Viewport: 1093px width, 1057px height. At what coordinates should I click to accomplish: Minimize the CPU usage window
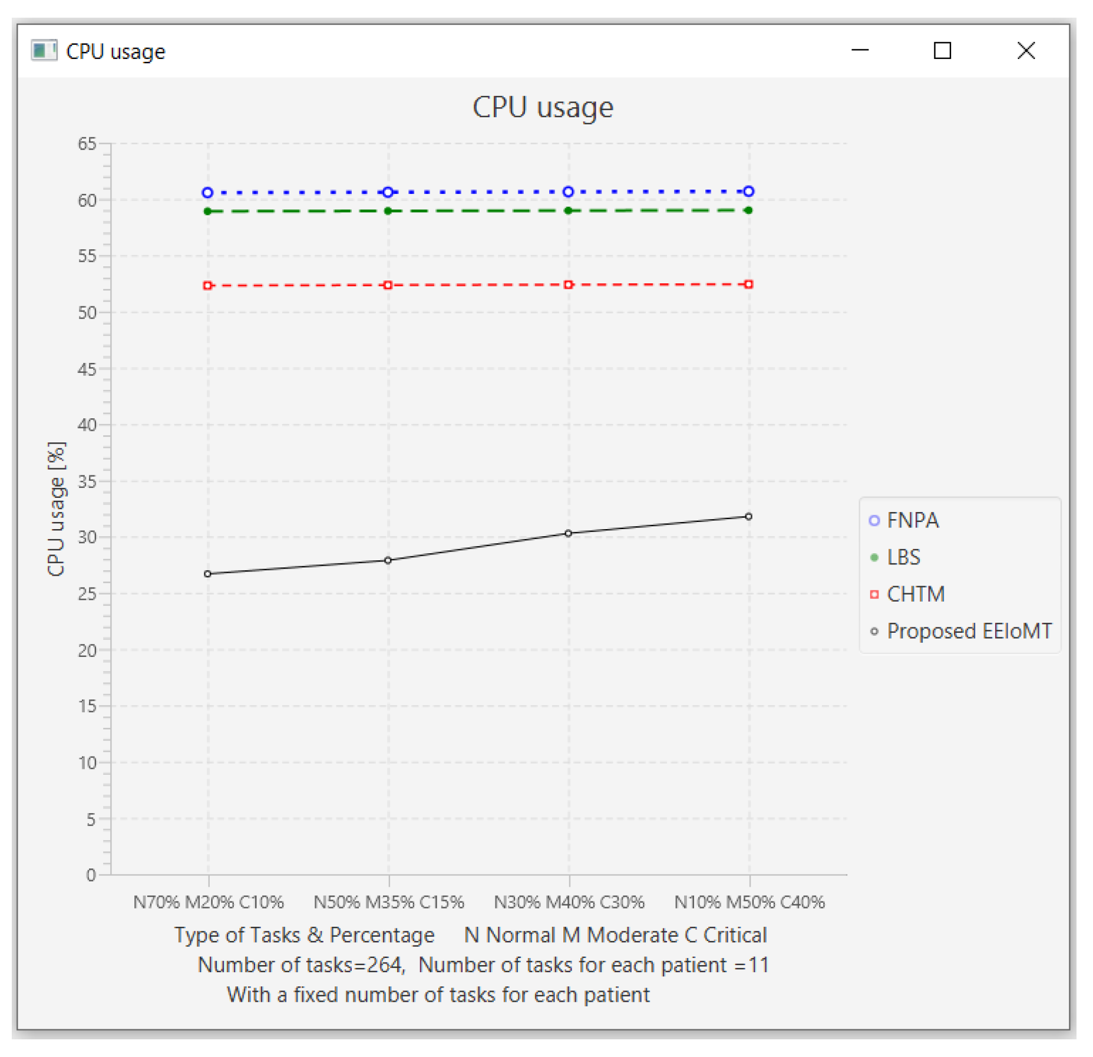860,51
